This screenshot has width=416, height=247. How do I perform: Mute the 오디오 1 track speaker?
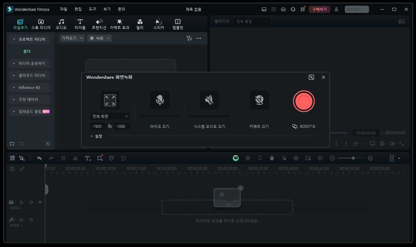click(x=31, y=220)
